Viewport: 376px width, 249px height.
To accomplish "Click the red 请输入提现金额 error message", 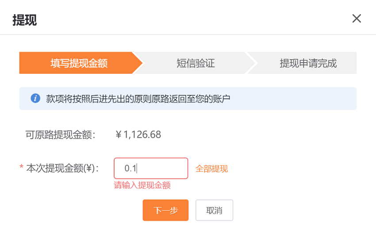I will tap(142, 185).
